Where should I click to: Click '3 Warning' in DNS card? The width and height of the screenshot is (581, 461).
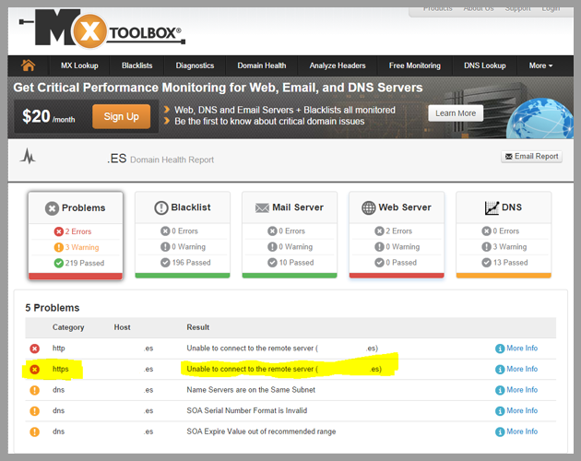tap(509, 247)
